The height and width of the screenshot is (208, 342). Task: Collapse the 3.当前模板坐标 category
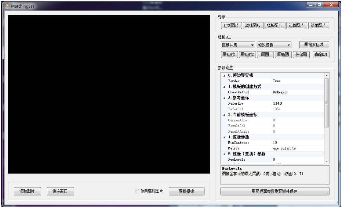click(x=224, y=115)
